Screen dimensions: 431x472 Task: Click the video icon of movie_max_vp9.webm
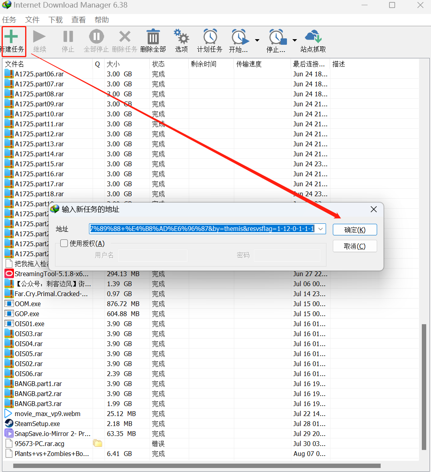coord(8,413)
